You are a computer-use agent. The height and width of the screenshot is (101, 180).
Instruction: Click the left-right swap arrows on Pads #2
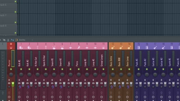pyautogui.click(x=145, y=83)
